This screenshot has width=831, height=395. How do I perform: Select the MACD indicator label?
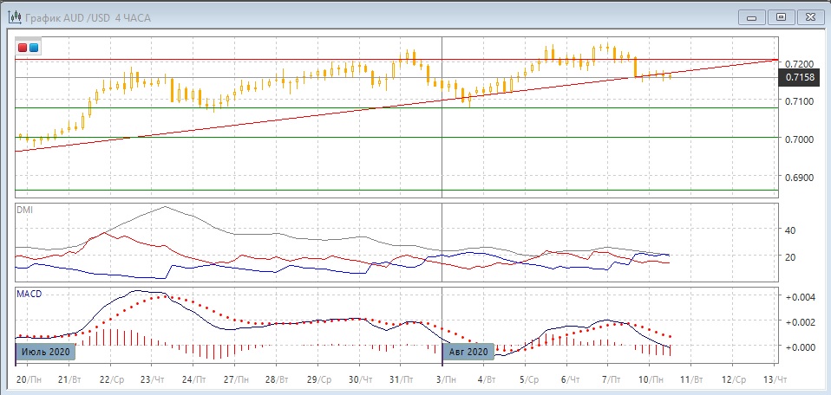tap(29, 295)
